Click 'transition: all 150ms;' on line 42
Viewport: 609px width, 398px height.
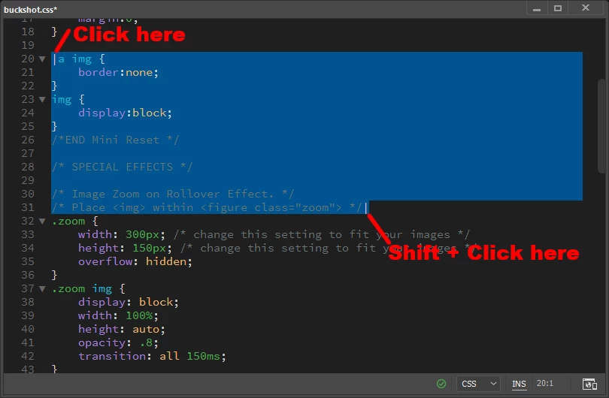(x=152, y=356)
